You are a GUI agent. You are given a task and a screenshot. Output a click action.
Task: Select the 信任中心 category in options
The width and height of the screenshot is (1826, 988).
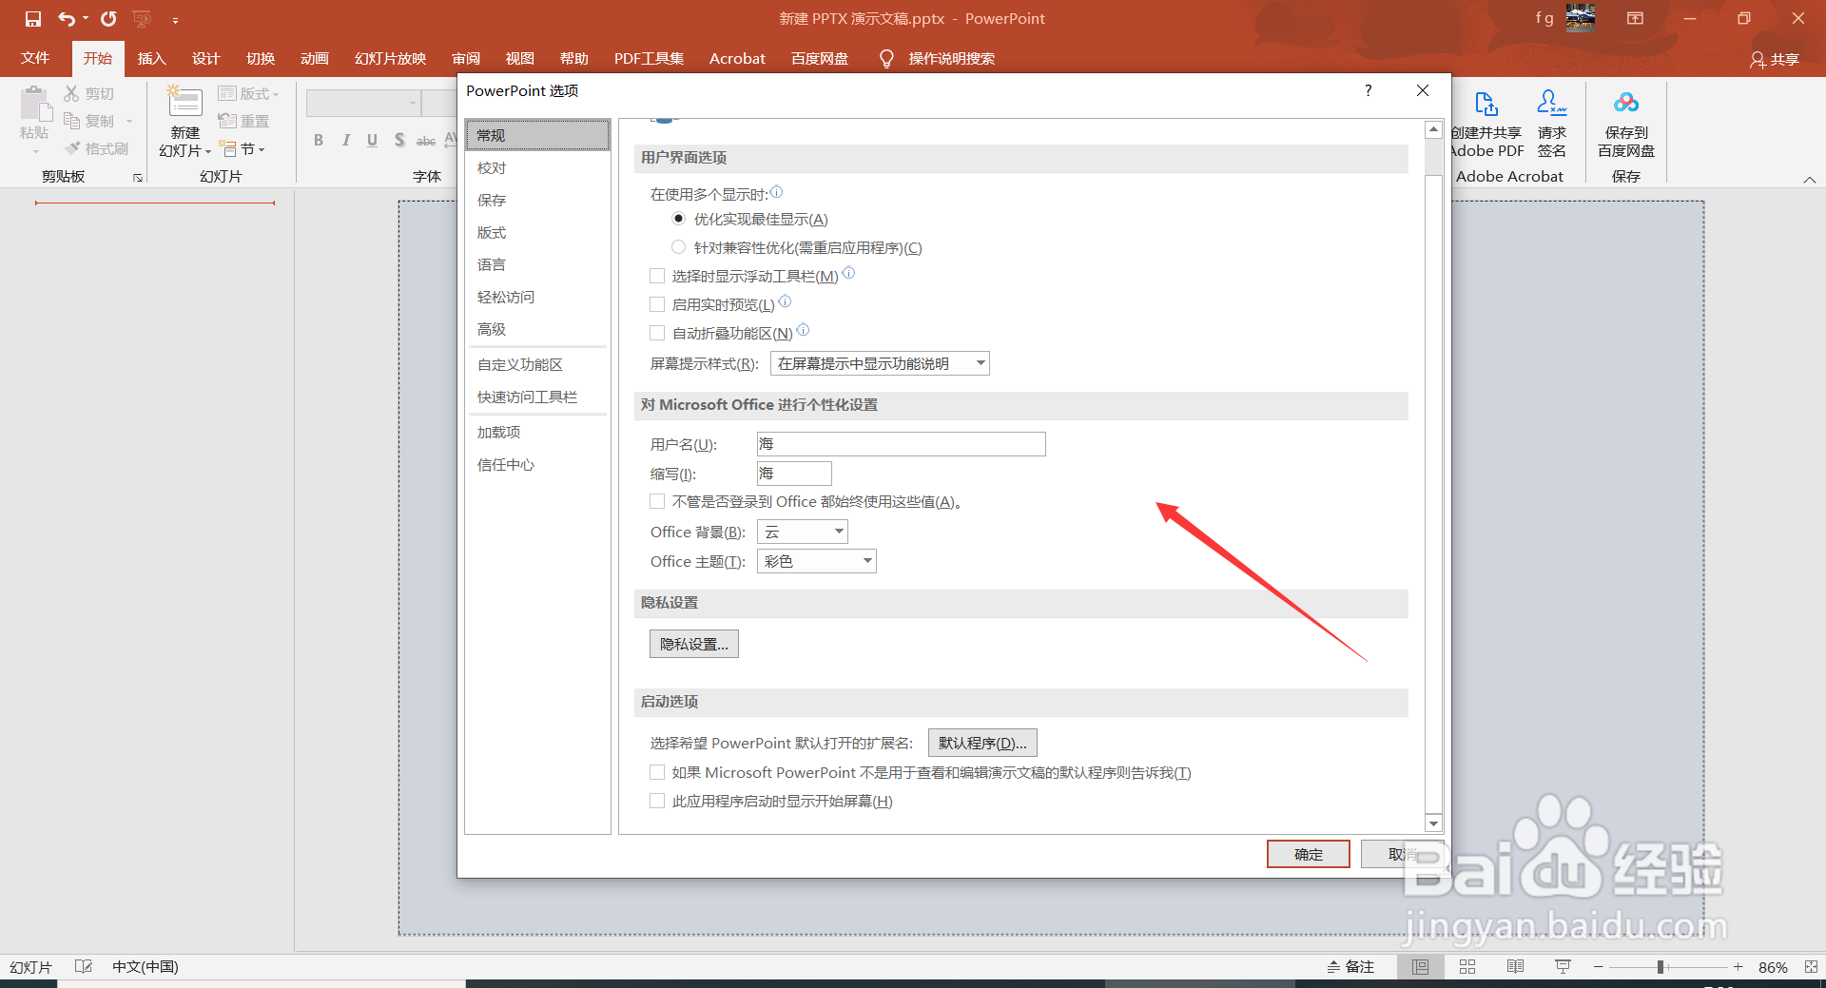click(505, 464)
